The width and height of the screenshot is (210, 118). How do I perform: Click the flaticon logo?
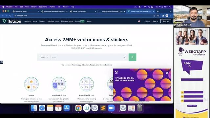tap(12, 21)
